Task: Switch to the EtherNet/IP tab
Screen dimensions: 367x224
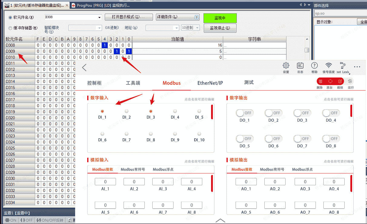Action: (210, 83)
